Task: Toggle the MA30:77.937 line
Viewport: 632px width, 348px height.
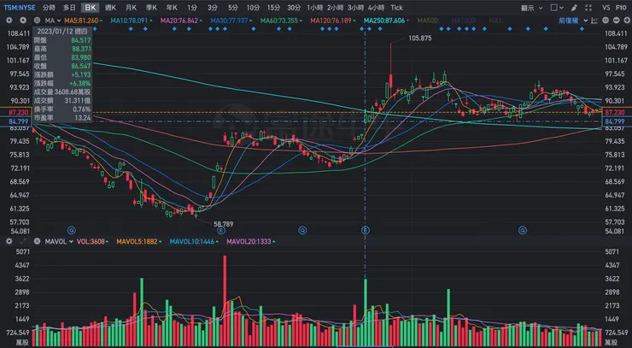Action: click(x=231, y=21)
